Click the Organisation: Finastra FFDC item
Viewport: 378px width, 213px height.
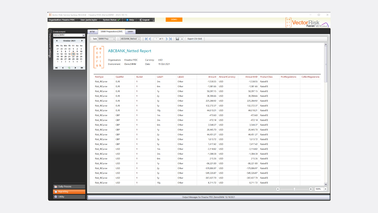62,20
